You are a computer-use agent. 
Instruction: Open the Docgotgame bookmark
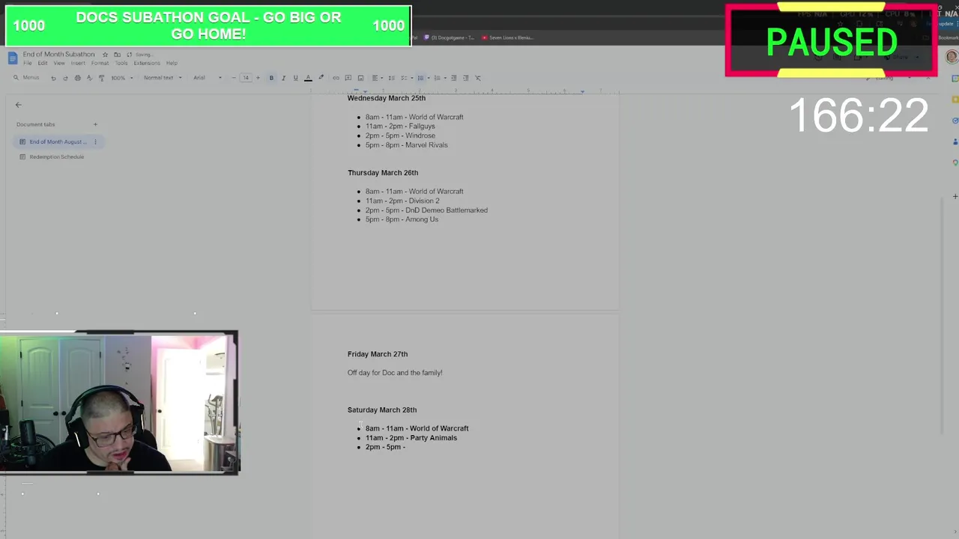click(x=450, y=37)
